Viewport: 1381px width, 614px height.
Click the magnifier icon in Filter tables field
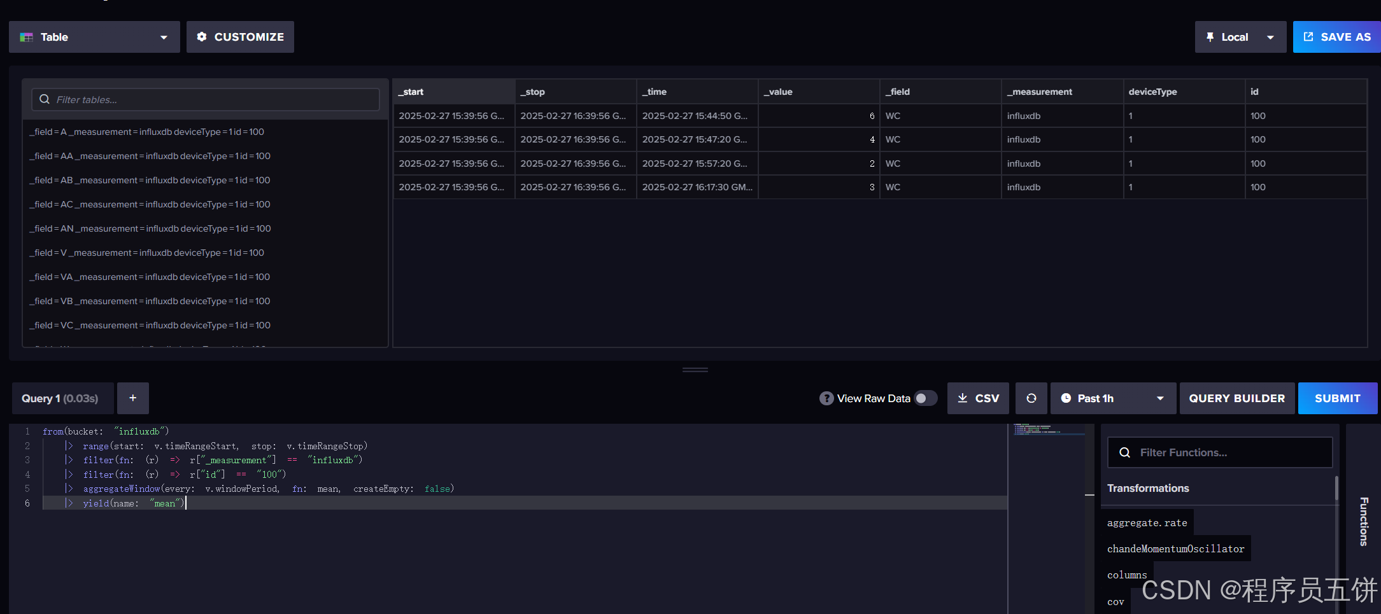click(44, 99)
